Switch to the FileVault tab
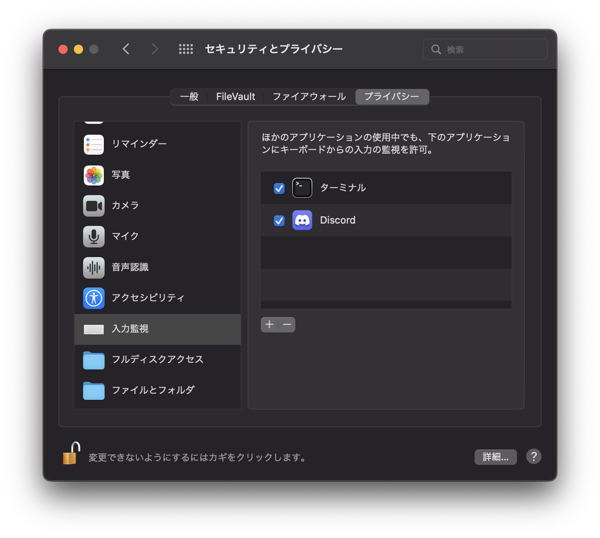Screen dimensions: 600x538 pyautogui.click(x=235, y=97)
